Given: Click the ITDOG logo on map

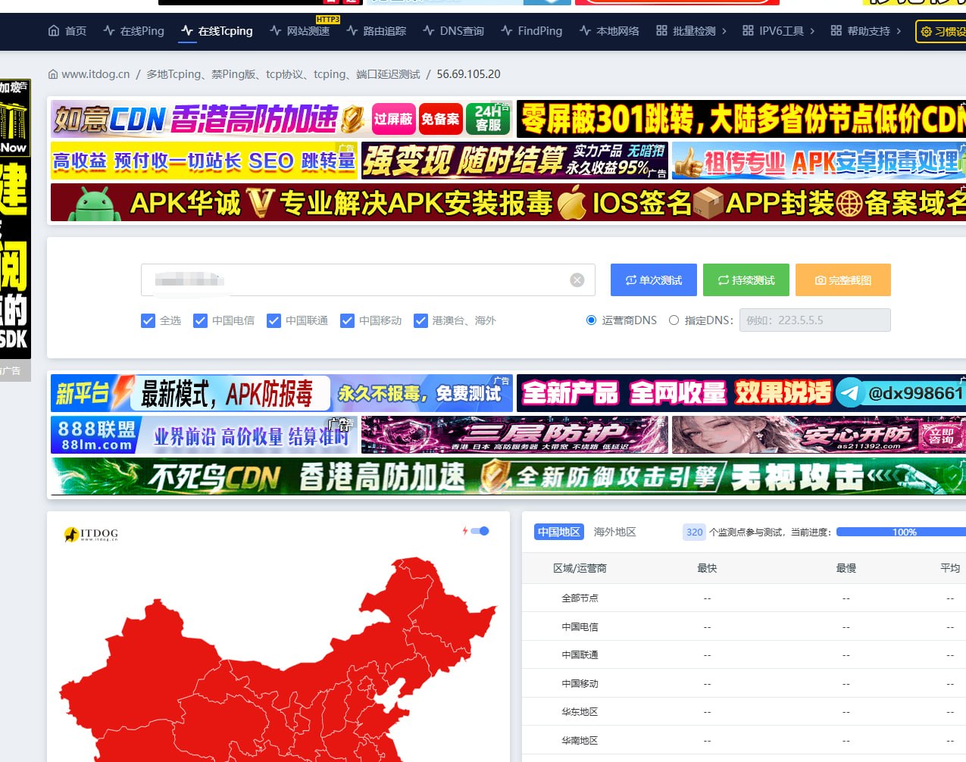Looking at the screenshot, I should pyautogui.click(x=91, y=535).
